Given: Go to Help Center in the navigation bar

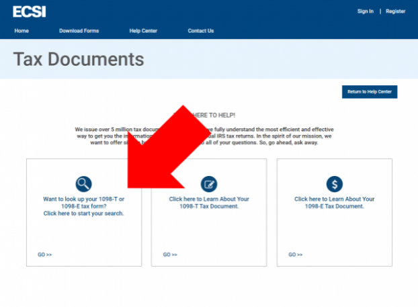Looking at the screenshot, I should (x=142, y=31).
